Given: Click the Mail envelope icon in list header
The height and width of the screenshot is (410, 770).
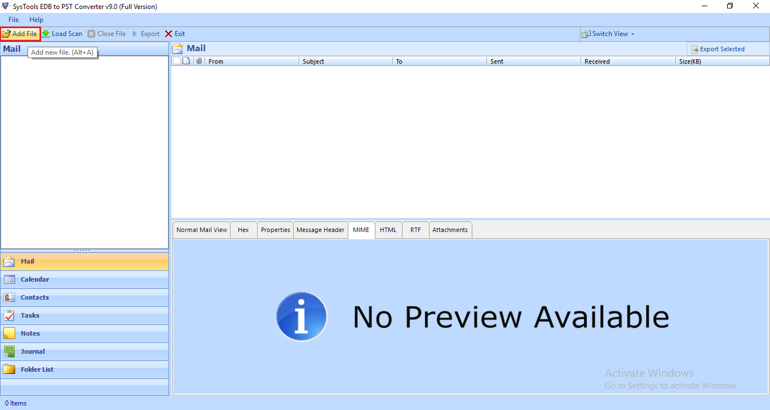Looking at the screenshot, I should [178, 48].
